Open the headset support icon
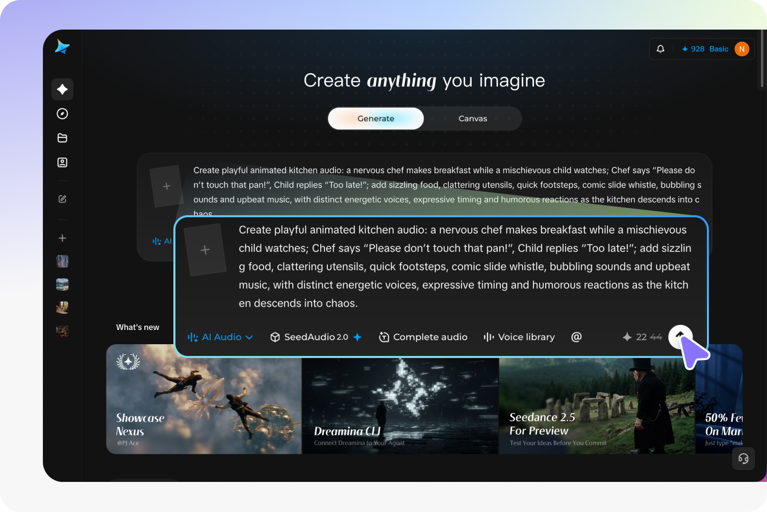 pos(744,458)
